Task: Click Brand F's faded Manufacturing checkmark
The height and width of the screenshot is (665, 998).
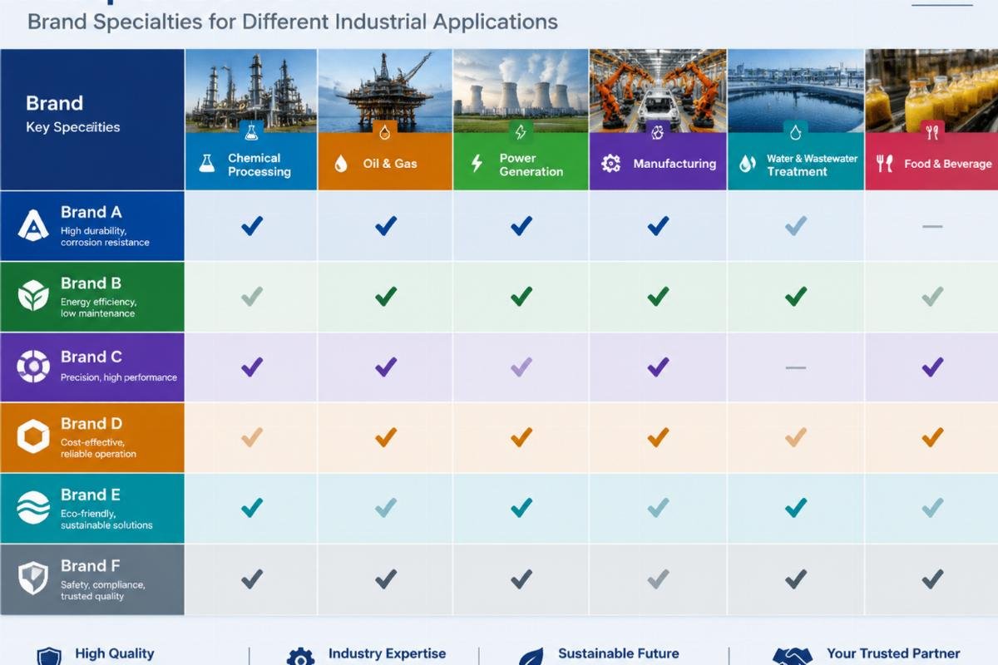Action: (x=658, y=579)
